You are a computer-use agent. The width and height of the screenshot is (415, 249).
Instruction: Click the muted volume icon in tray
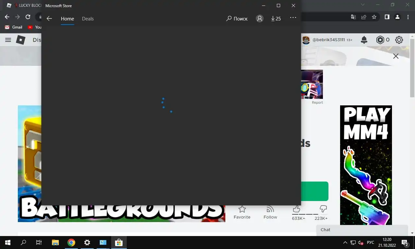coord(361,243)
